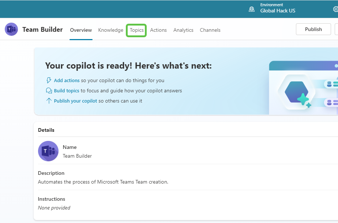The width and height of the screenshot is (338, 223).
Task: View the Analytics tab
Action: click(183, 30)
